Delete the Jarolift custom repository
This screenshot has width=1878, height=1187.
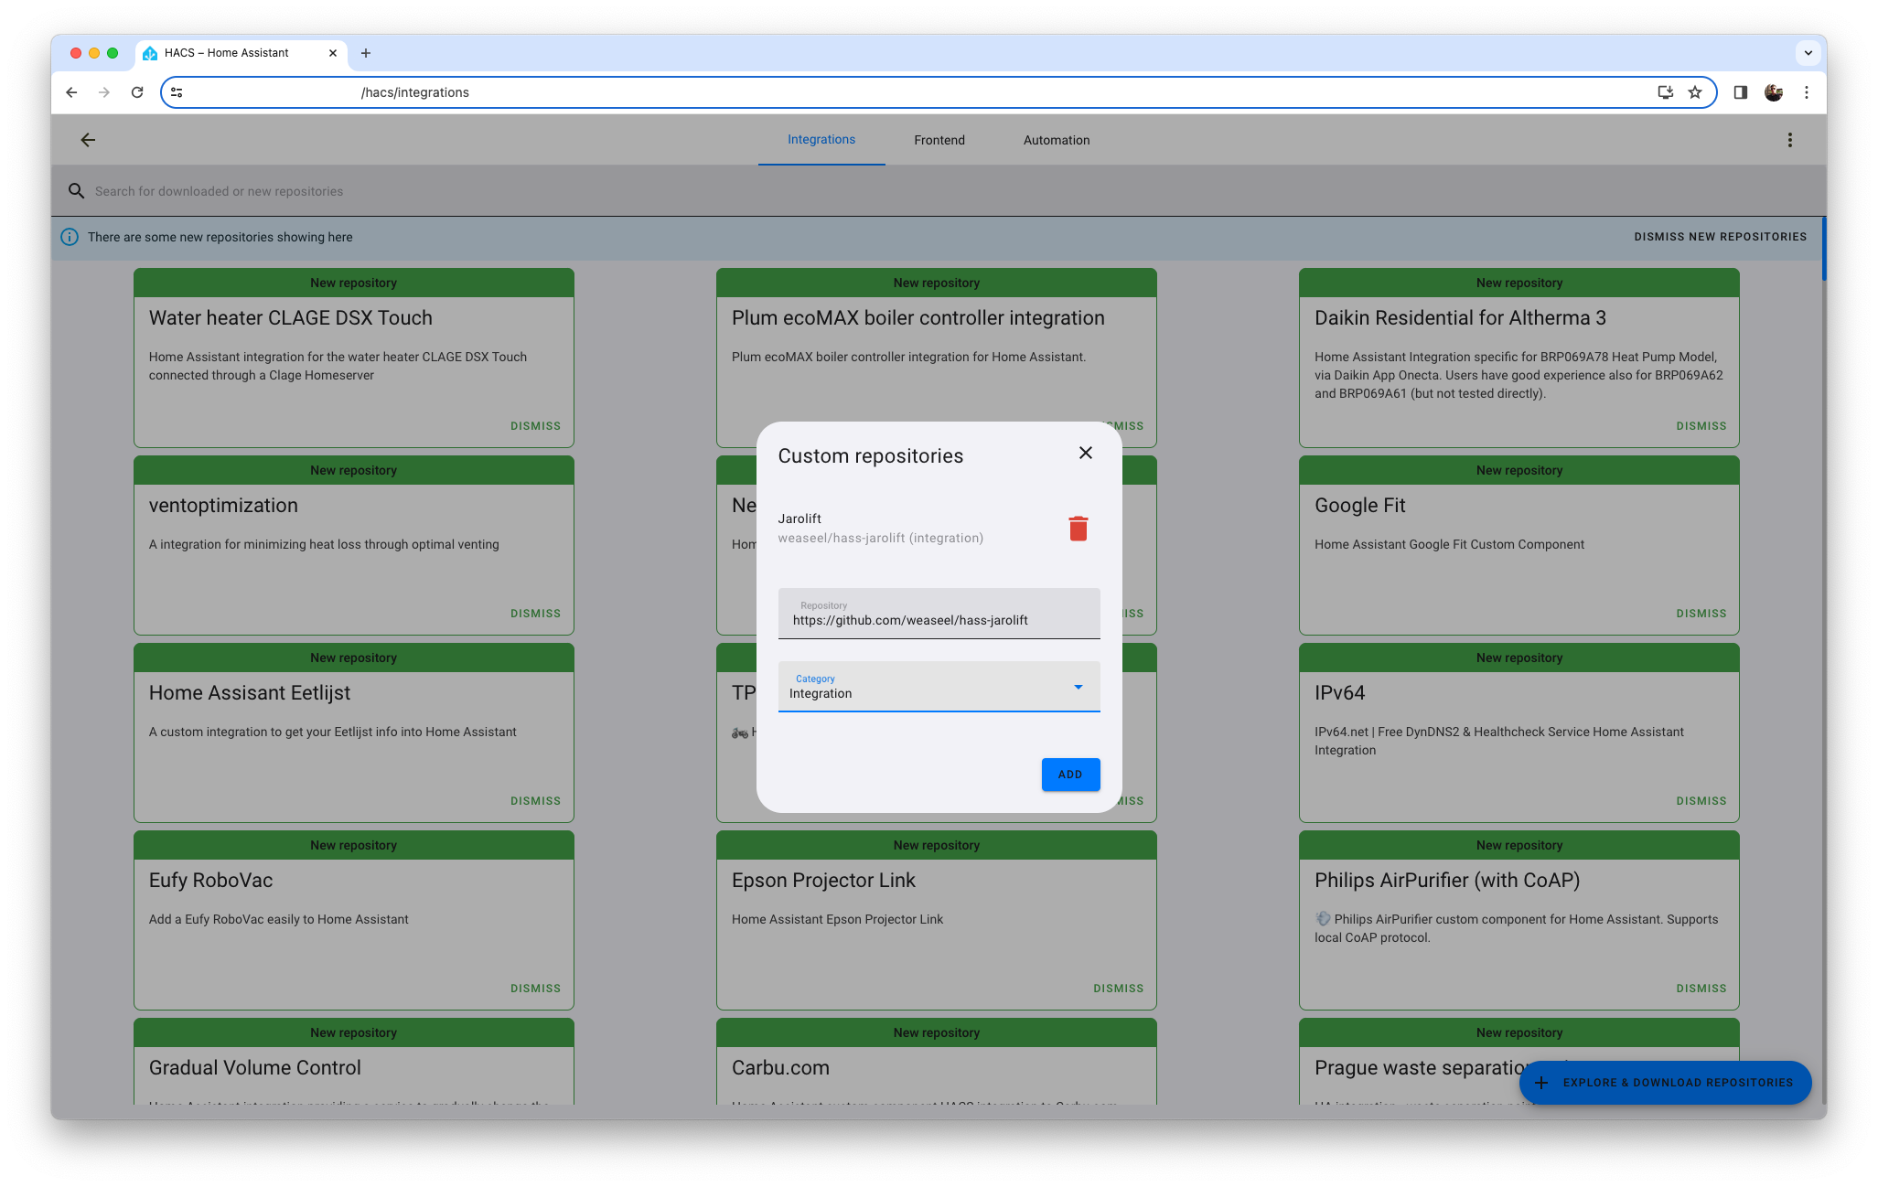1079,528
